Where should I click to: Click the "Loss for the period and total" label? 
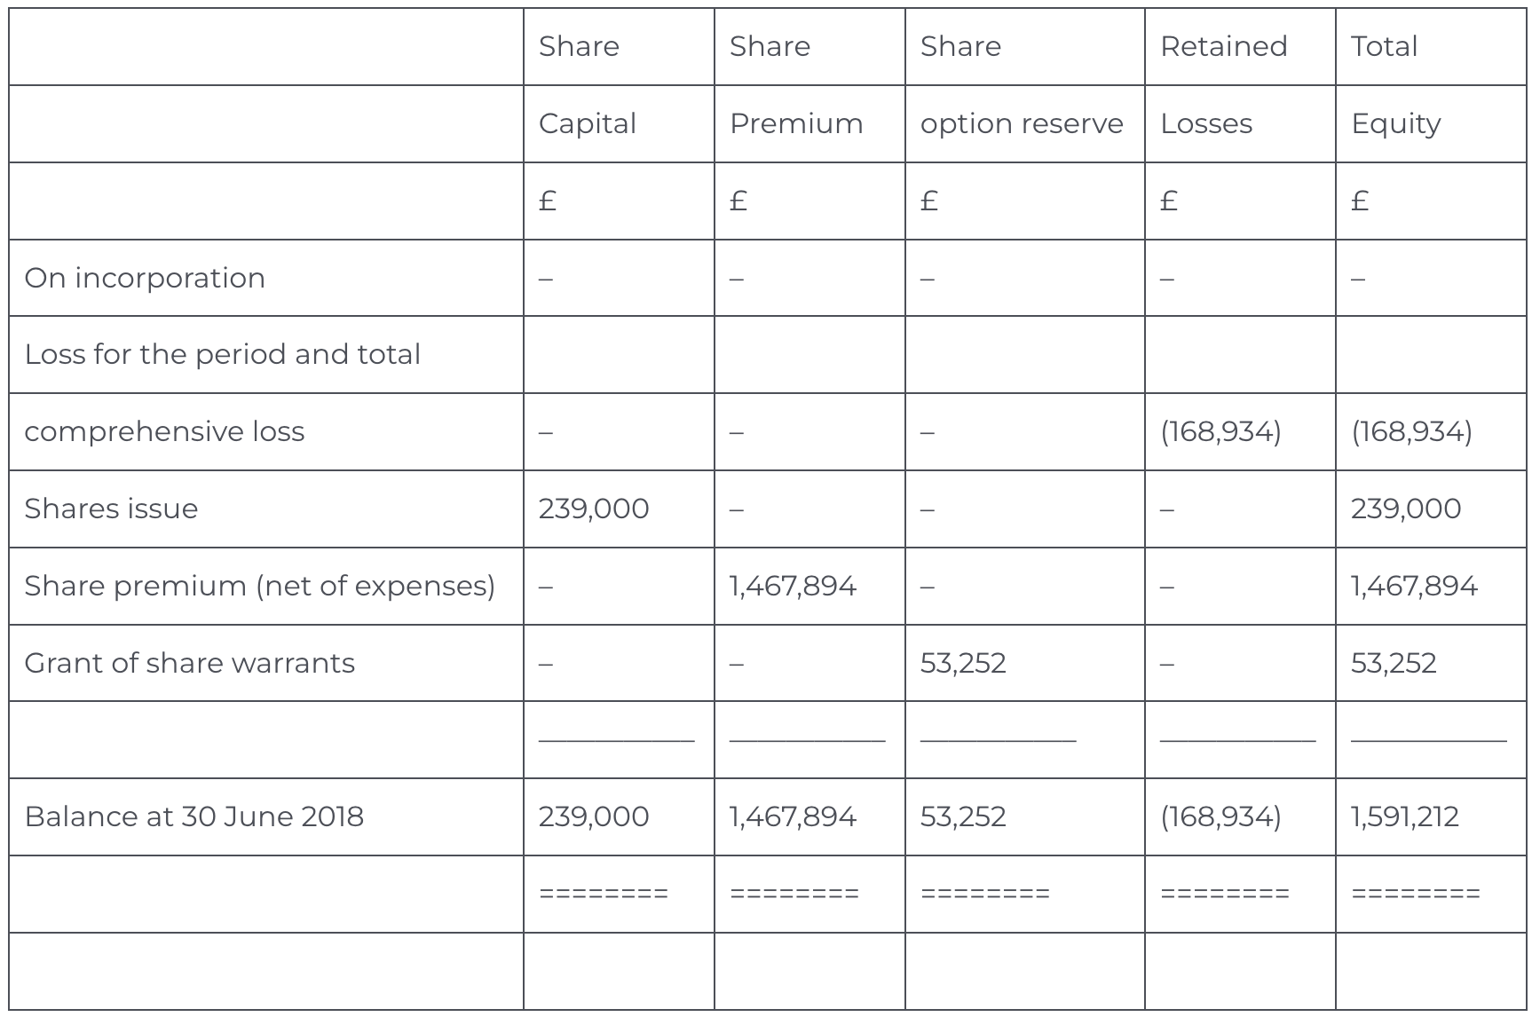[x=222, y=355]
